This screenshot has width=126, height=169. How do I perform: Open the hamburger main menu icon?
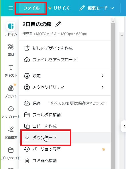click(x=11, y=8)
